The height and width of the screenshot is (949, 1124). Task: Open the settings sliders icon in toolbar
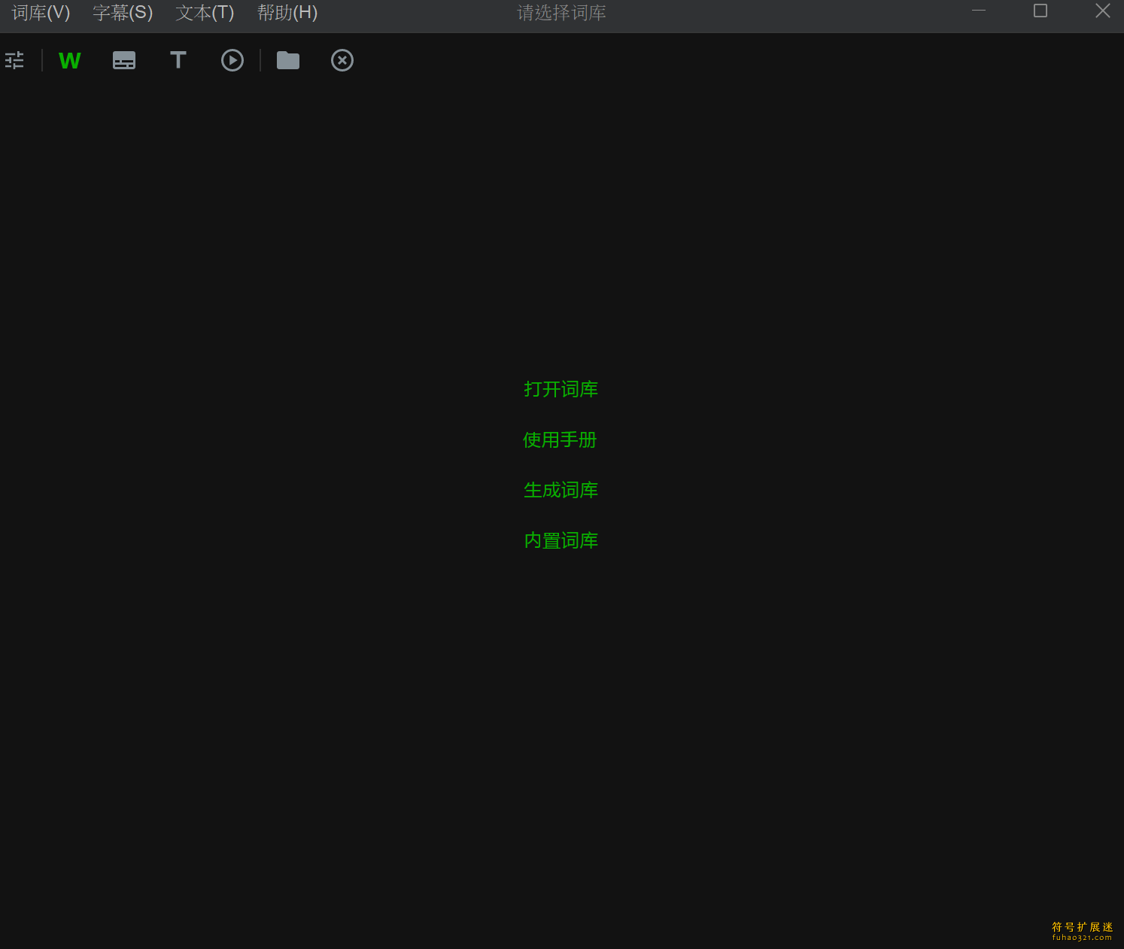[x=14, y=60]
